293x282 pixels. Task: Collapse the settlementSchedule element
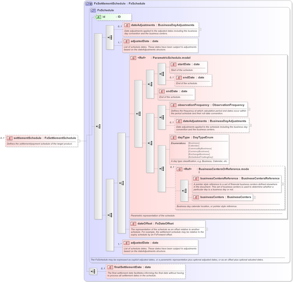pyautogui.click(x=79, y=141)
